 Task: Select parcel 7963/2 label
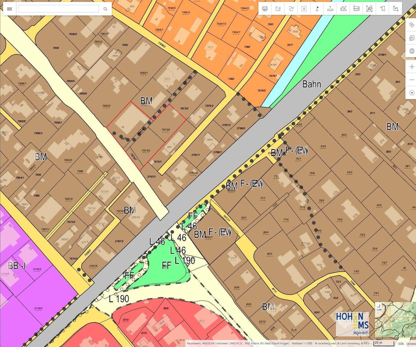pyautogui.click(x=106, y=106)
